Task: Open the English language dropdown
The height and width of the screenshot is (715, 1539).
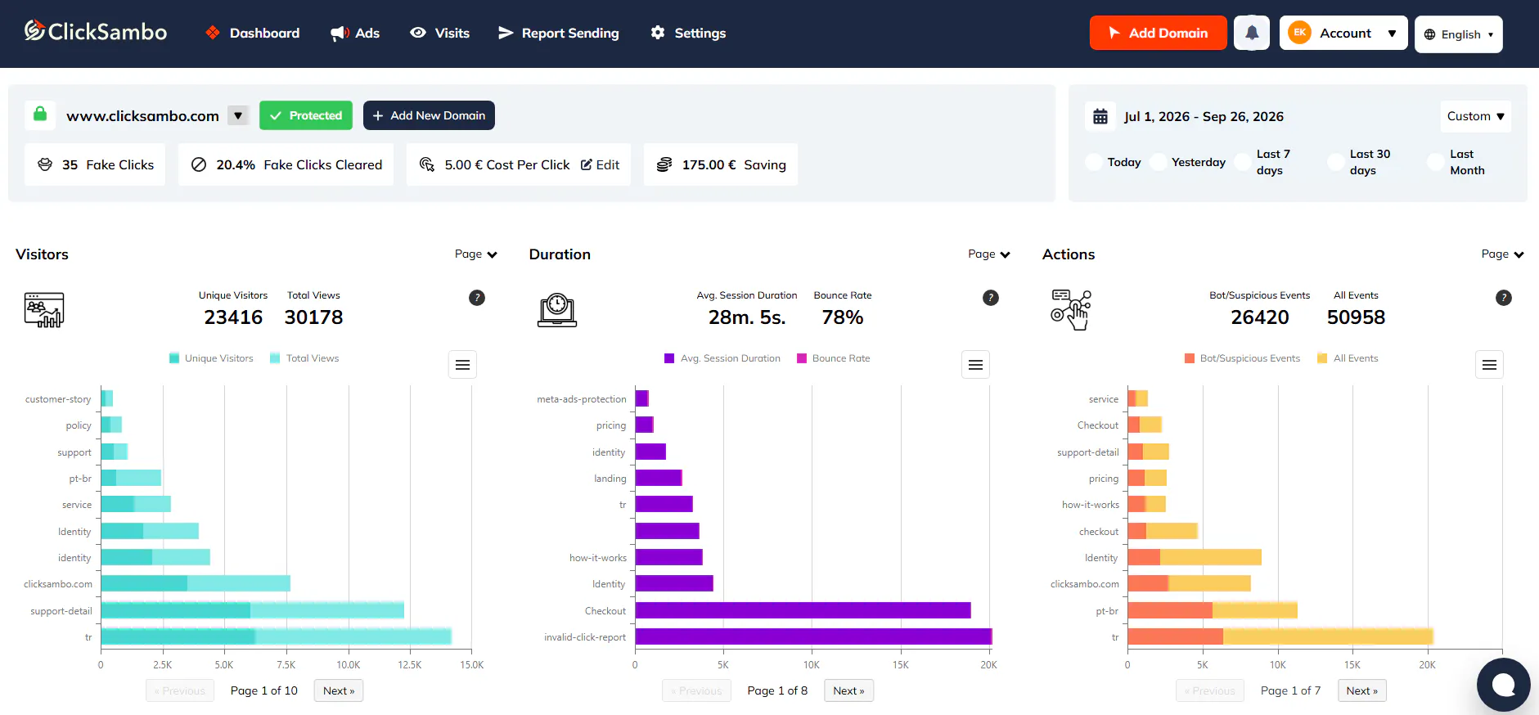Action: [x=1459, y=34]
